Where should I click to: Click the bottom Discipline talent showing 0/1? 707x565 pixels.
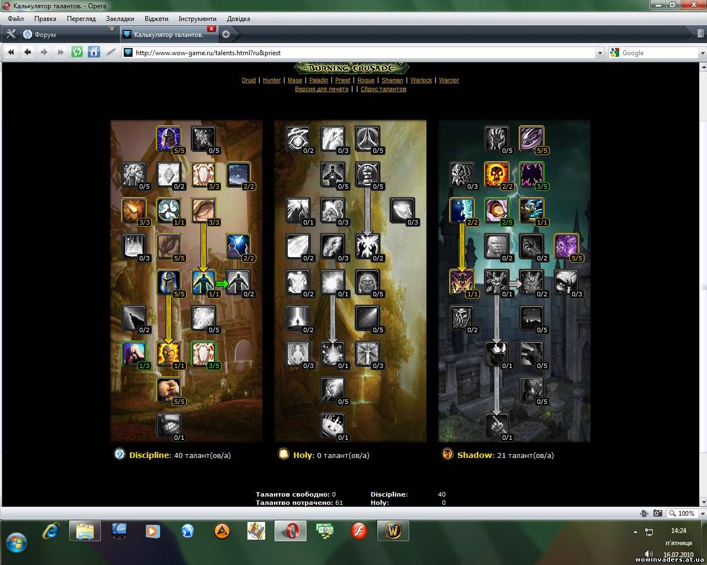click(169, 425)
